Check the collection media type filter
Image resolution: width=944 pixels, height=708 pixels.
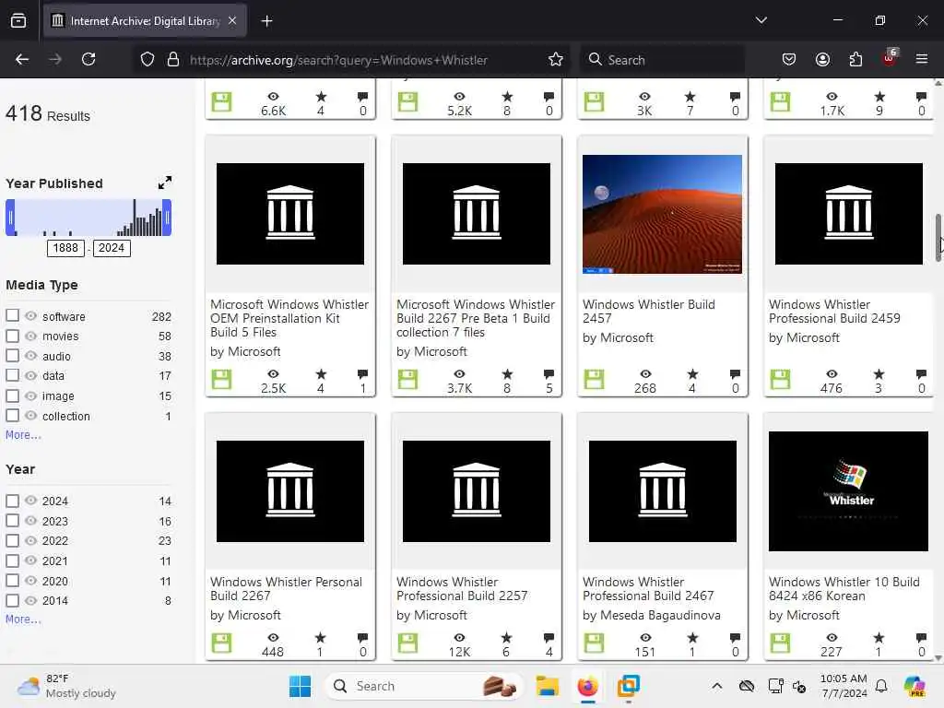12,416
